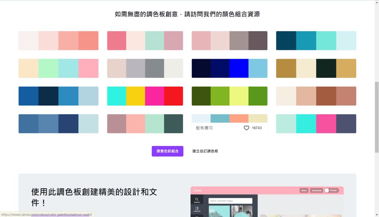Screen dimensions: 379x217
Task: Choose the dark teal-gray swatch beside the mint in the mauve palette
Action: [174, 124]
